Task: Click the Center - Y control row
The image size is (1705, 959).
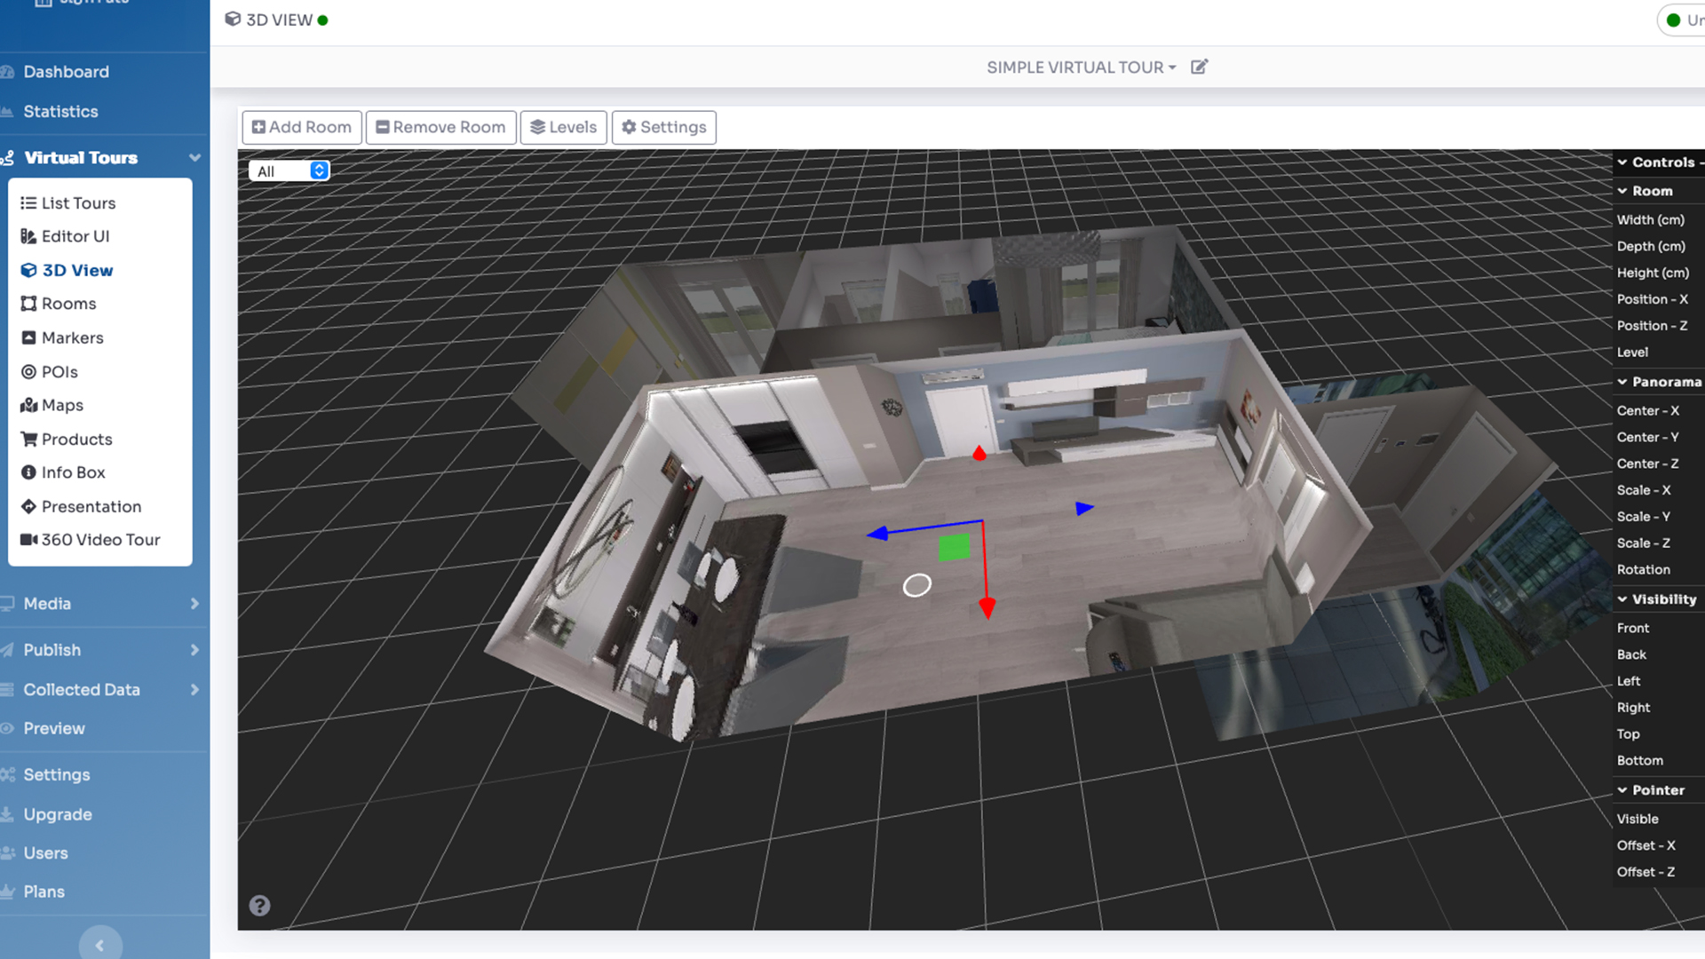Action: click(x=1659, y=437)
